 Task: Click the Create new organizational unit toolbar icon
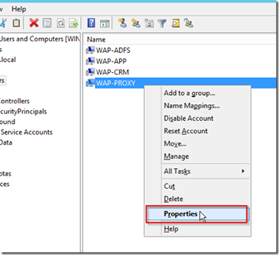(x=149, y=23)
